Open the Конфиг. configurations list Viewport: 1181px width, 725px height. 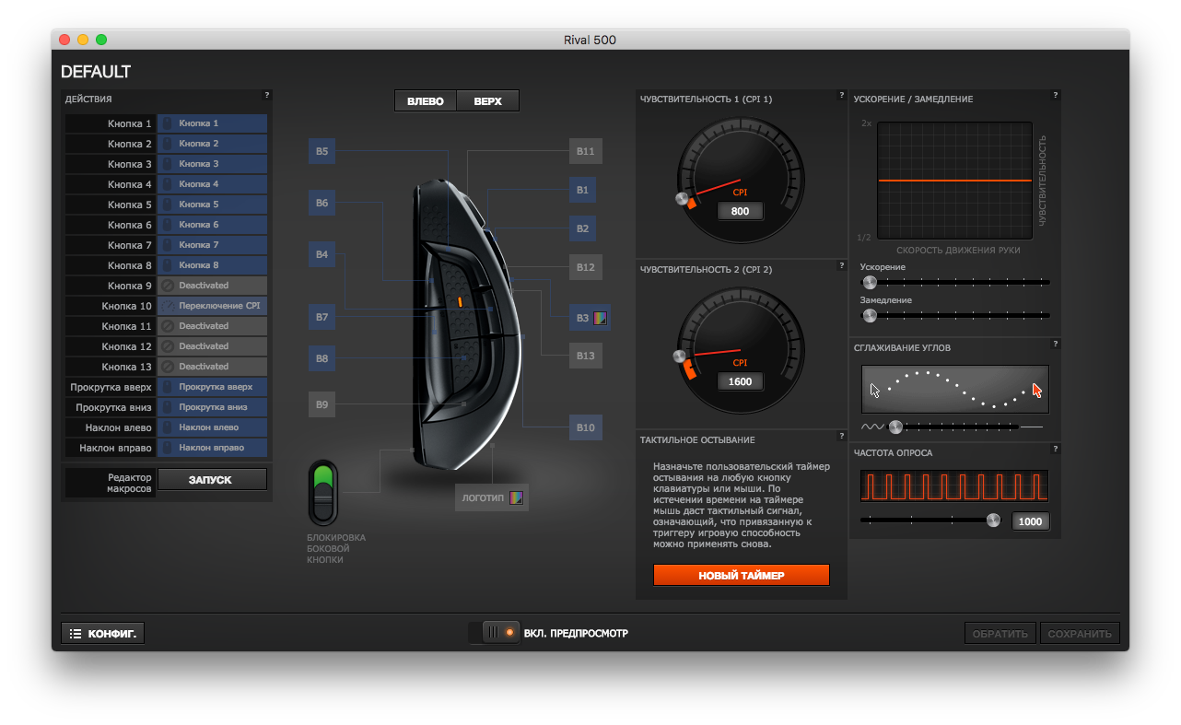pos(103,634)
